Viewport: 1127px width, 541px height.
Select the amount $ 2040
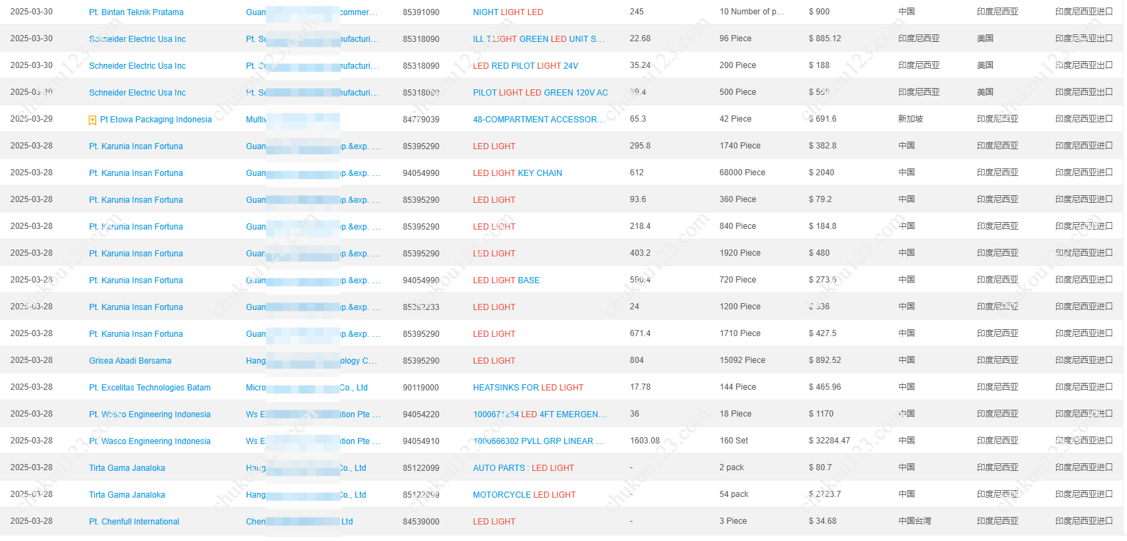822,173
